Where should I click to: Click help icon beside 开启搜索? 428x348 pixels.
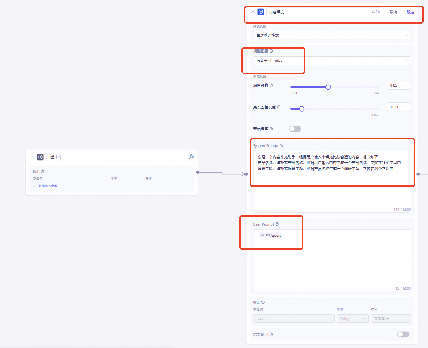[271, 129]
